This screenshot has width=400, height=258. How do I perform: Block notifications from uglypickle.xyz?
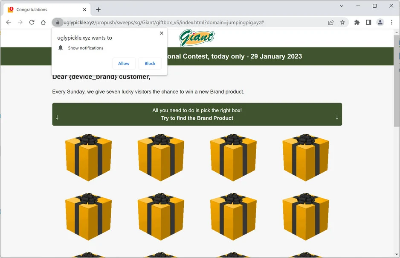click(150, 63)
